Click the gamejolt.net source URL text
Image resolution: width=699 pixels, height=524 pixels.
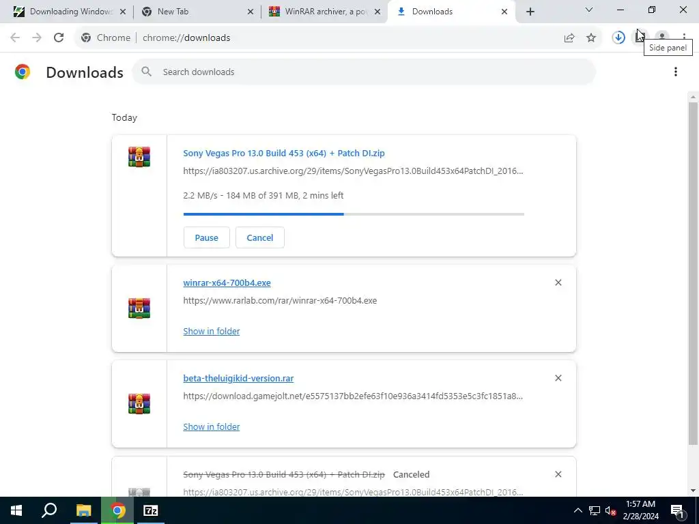click(353, 396)
